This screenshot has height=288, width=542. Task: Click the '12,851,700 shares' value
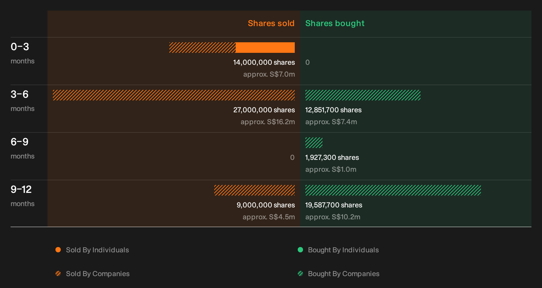(333, 110)
